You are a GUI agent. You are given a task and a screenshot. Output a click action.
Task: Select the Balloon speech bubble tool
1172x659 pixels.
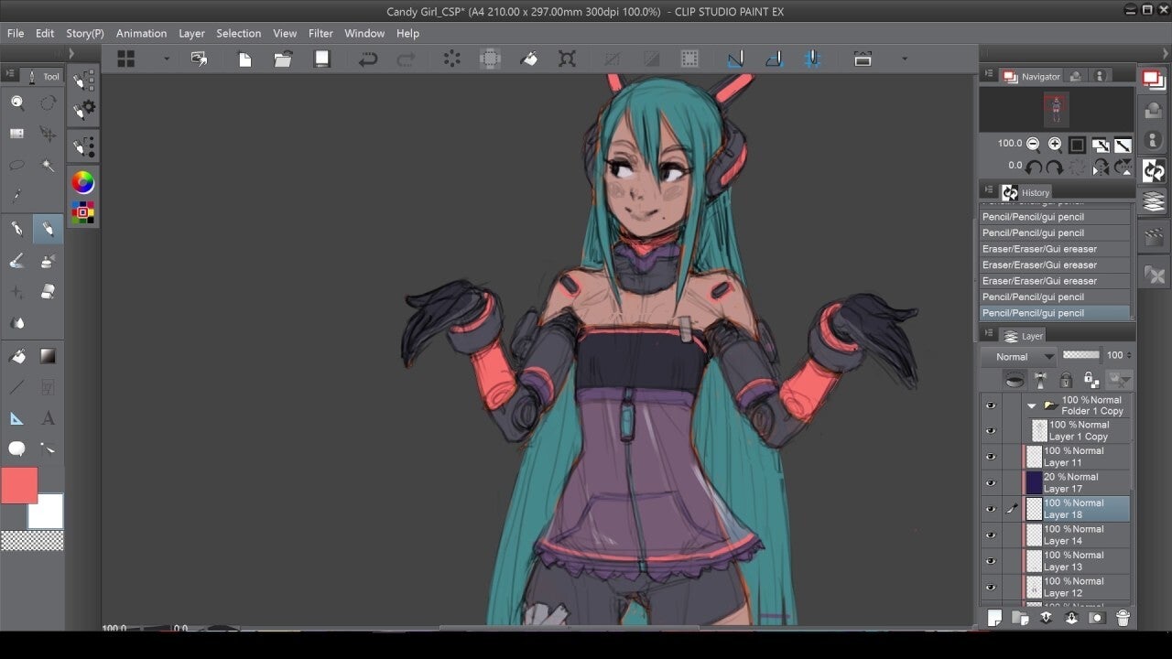(17, 448)
